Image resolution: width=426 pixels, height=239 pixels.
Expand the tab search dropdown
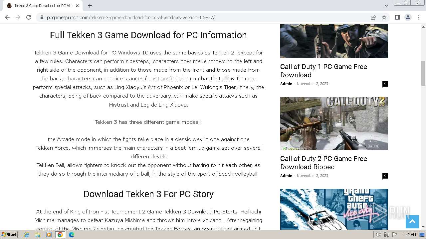[x=386, y=6]
